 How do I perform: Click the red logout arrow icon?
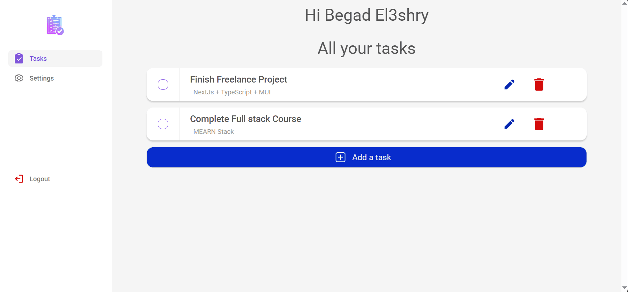[19, 179]
